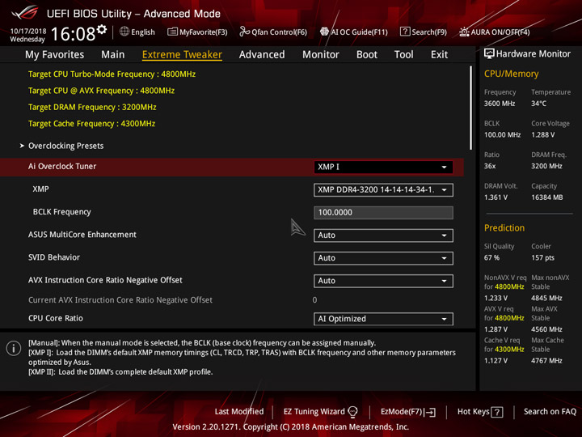Click the Sil Quality 67 % value
Viewport: 582px width, 437px height.
[x=491, y=257]
